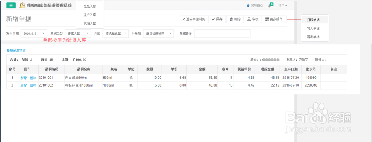The image size is (372, 142).
Task: Click quantity cell 10.00
Action: pyautogui.click(x=150, y=78)
